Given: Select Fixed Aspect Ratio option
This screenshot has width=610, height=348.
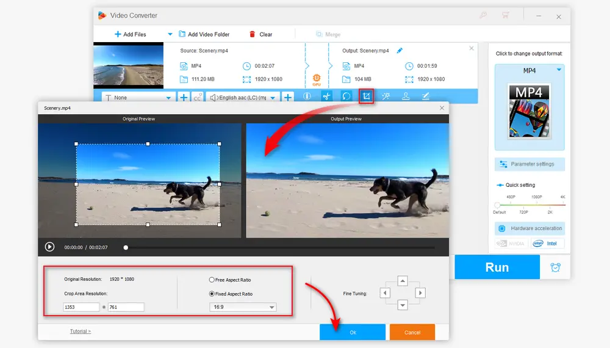Looking at the screenshot, I should point(212,294).
